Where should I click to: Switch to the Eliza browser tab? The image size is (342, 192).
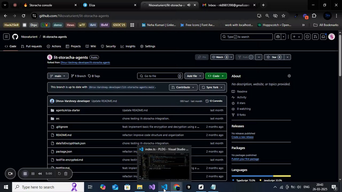click(x=110, y=5)
